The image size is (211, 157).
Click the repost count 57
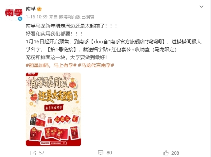(x=42, y=153)
